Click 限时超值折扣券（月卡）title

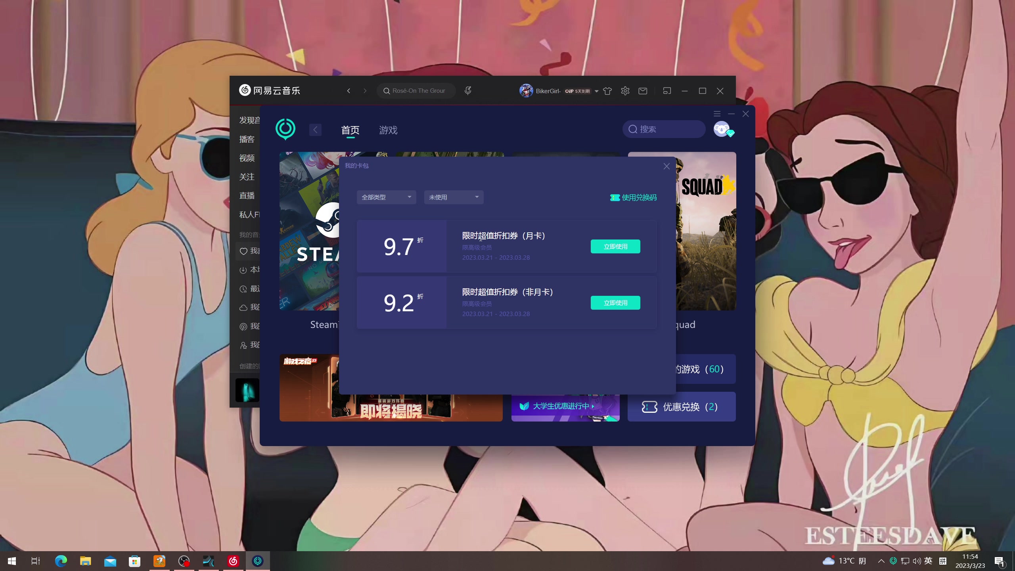(504, 236)
